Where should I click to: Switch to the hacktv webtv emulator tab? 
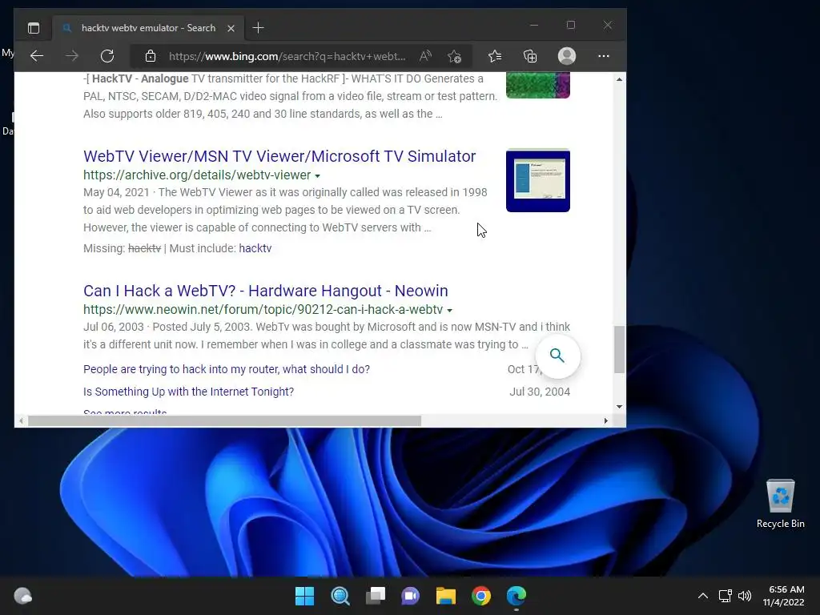tap(147, 28)
